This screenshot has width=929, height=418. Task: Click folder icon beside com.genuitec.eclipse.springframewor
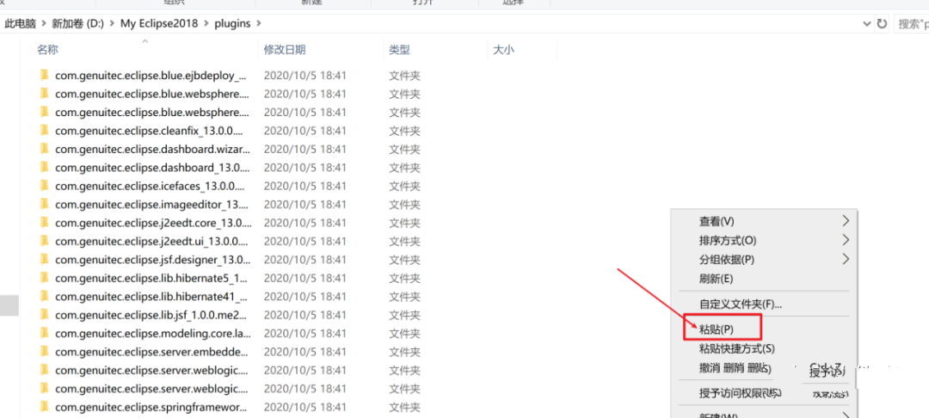[x=43, y=407]
